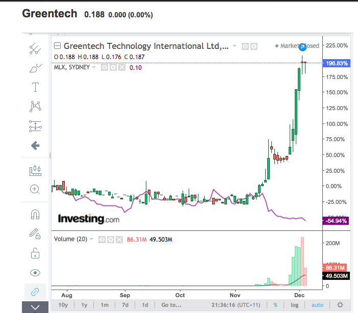
Task: Select the 1m time range
Action: click(105, 305)
